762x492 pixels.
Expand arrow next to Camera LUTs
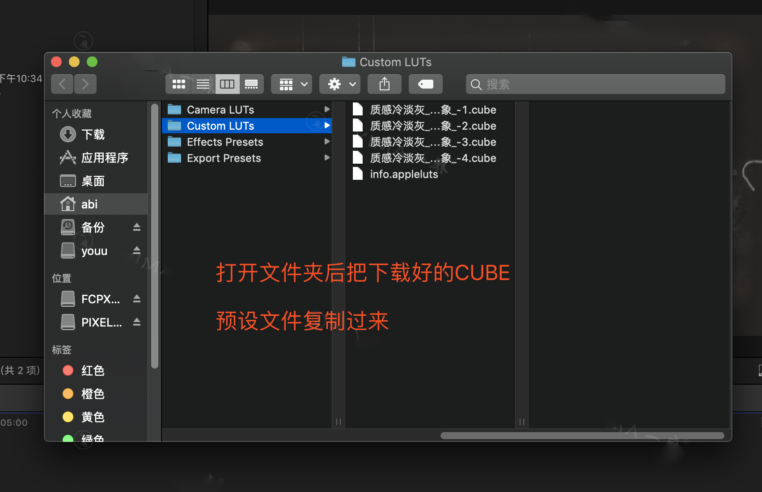tap(327, 110)
